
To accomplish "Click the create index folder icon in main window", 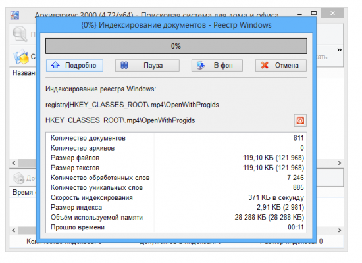I will click(21, 57).
